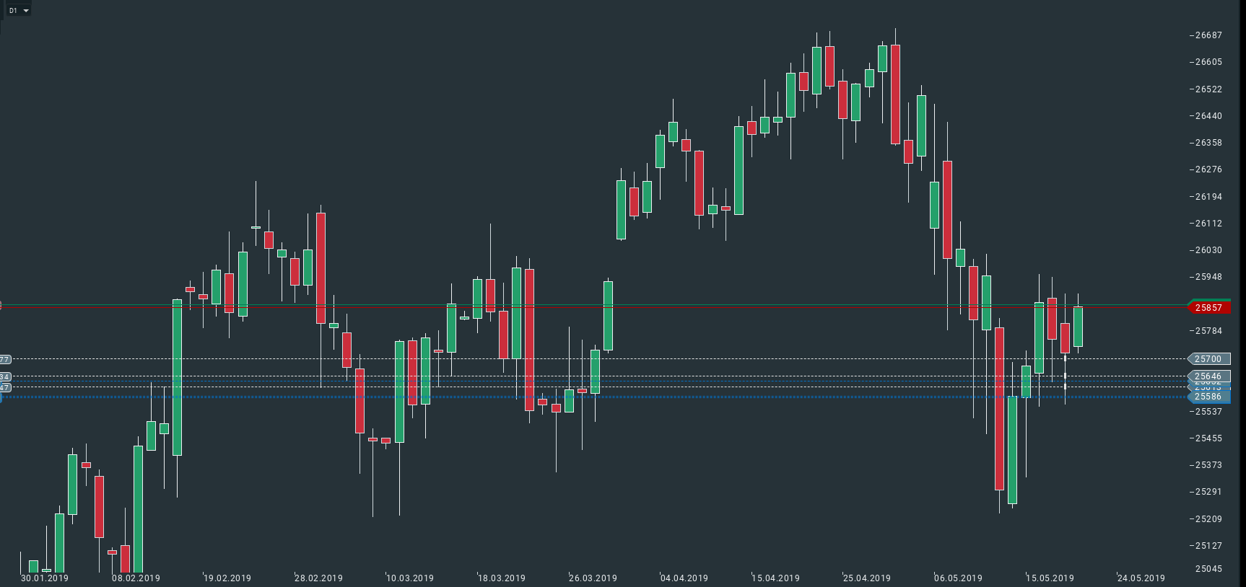Click the 25127 price axis value
Screen dimensions: 1246x587
click(x=1209, y=546)
